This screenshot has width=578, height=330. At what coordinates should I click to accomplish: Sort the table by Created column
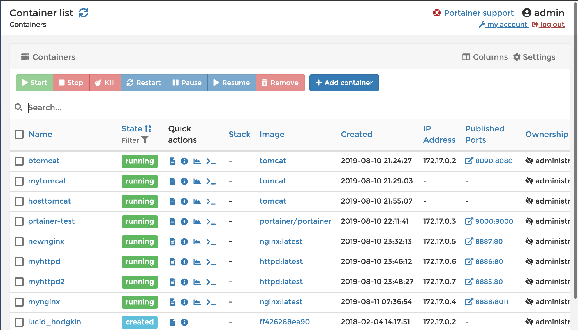[356, 134]
